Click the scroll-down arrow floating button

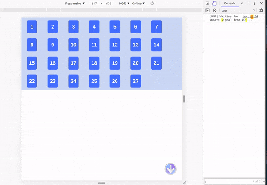click(x=170, y=169)
